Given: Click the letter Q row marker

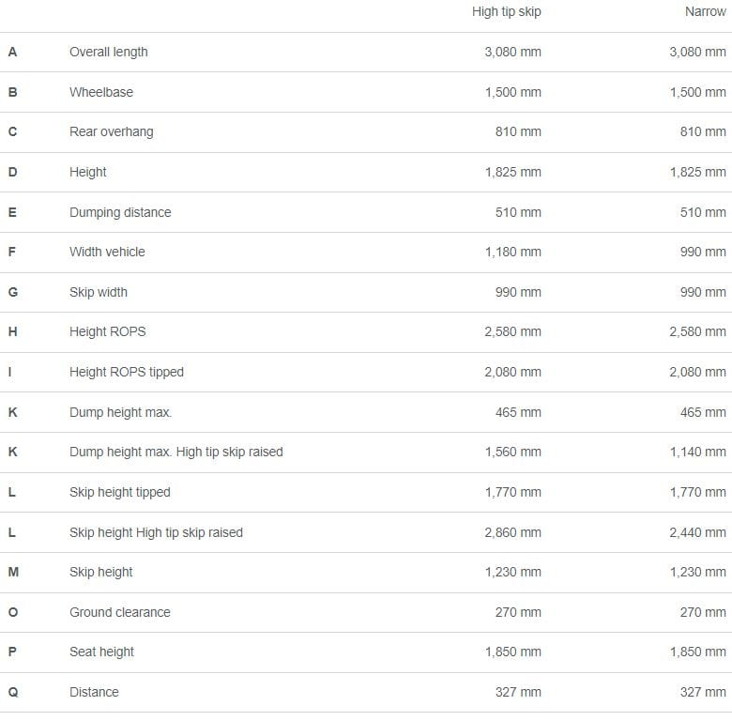Looking at the screenshot, I should tap(13, 692).
